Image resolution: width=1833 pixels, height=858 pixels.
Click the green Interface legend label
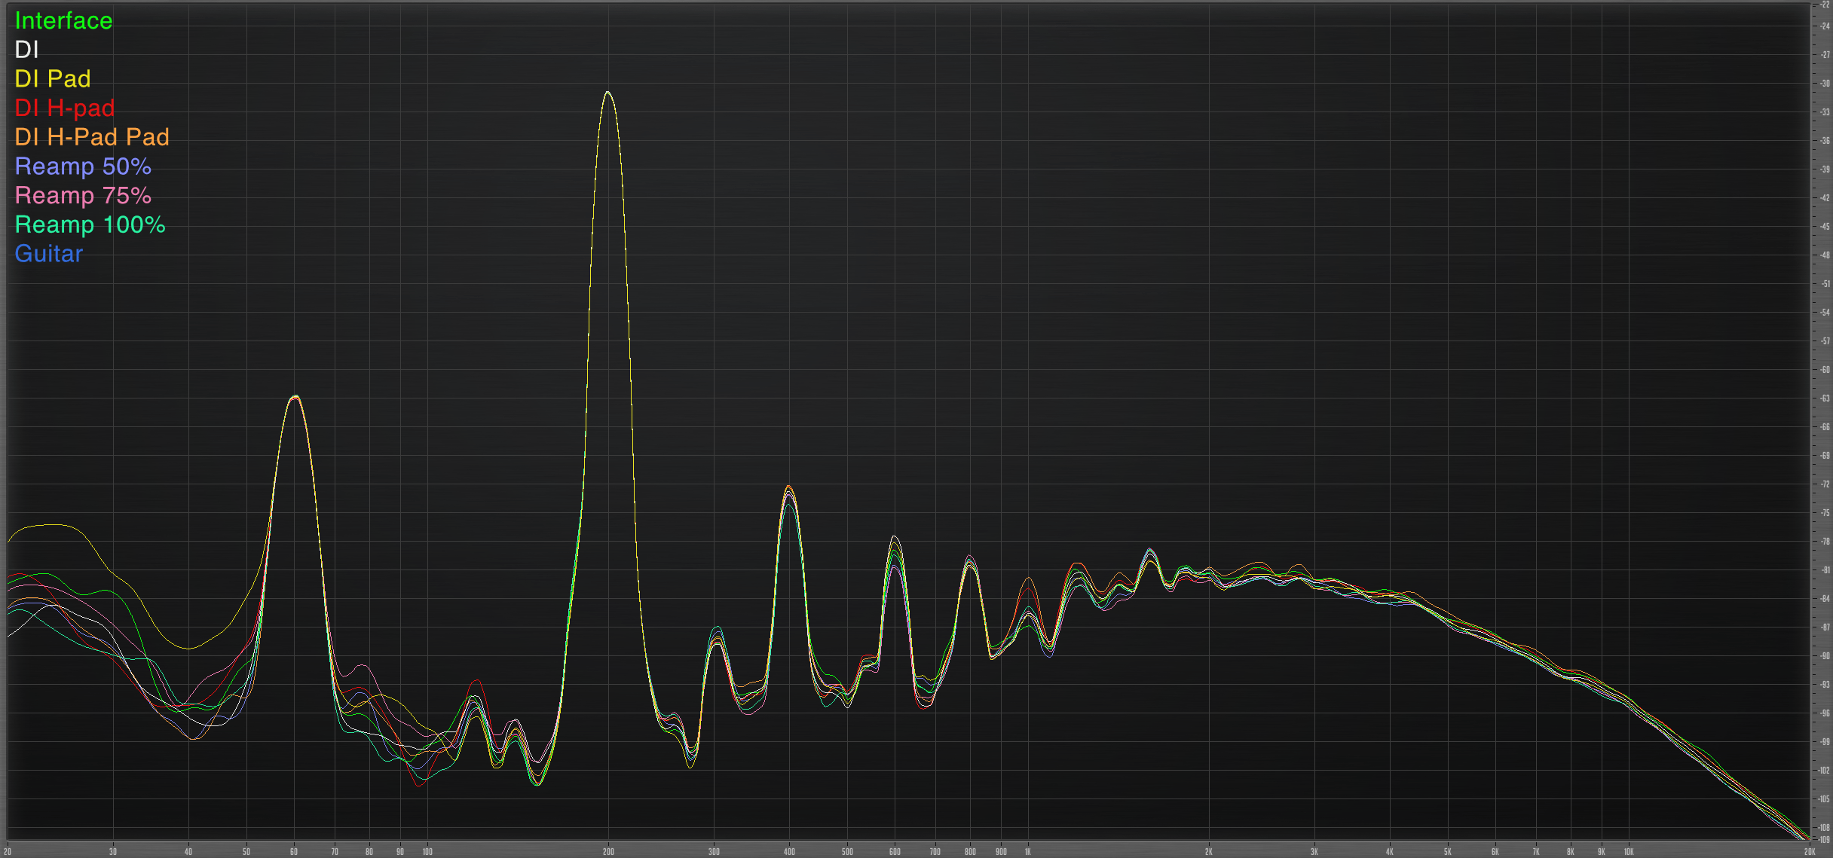coord(63,21)
